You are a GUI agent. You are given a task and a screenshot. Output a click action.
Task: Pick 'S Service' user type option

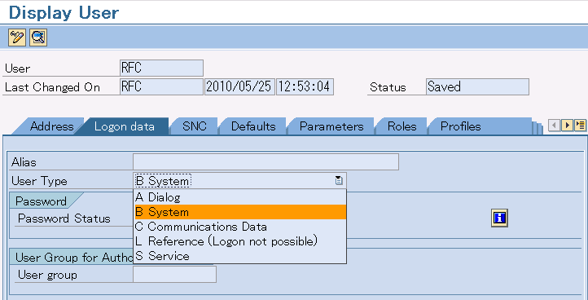[240, 256]
